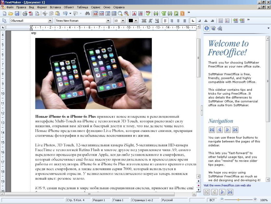Print the document via printer icon
Screen dimensions: 271x204
pyautogui.click(x=25, y=14)
